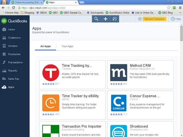Open Customers from the sidebar

14,38
